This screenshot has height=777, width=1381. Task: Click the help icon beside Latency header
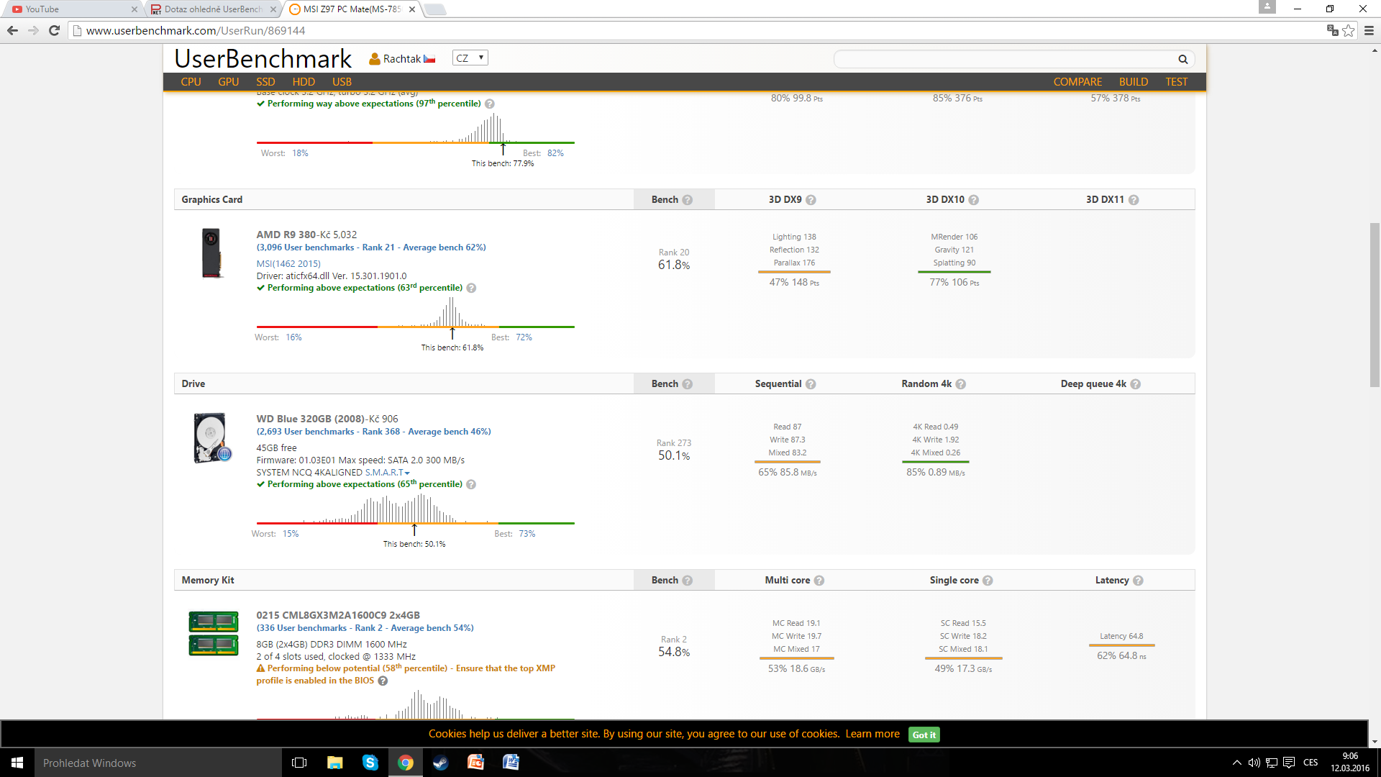(1138, 581)
